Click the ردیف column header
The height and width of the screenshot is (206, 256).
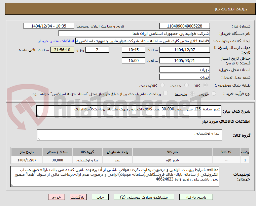tap(245, 152)
